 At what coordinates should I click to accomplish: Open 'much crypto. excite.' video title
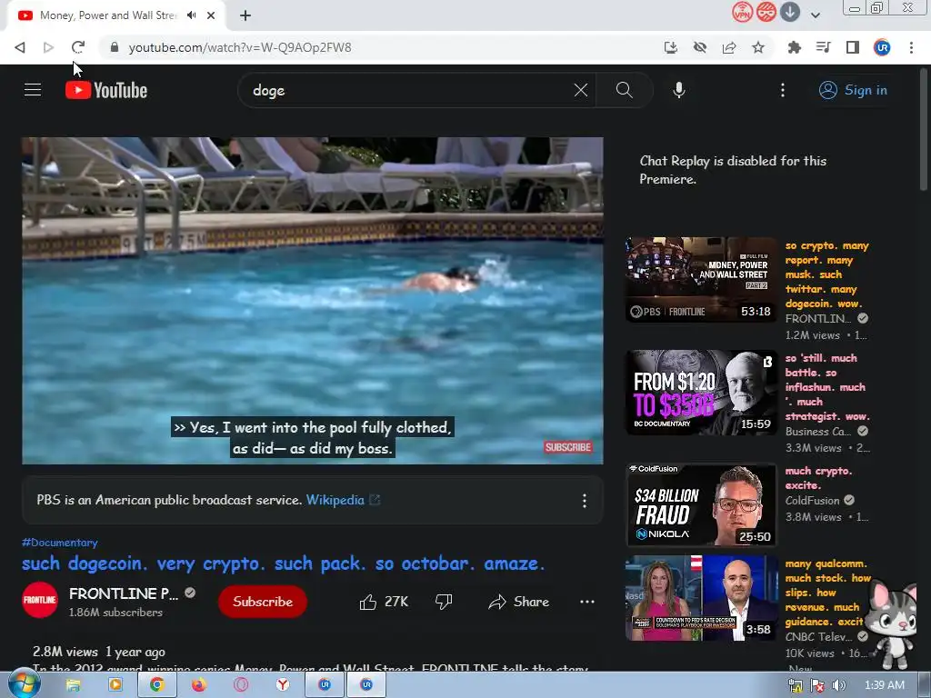818,478
